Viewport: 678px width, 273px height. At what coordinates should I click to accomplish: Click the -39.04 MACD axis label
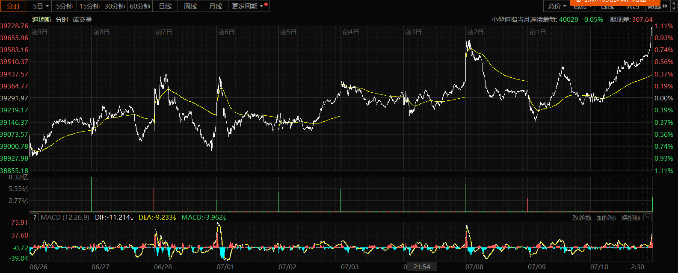(19, 258)
